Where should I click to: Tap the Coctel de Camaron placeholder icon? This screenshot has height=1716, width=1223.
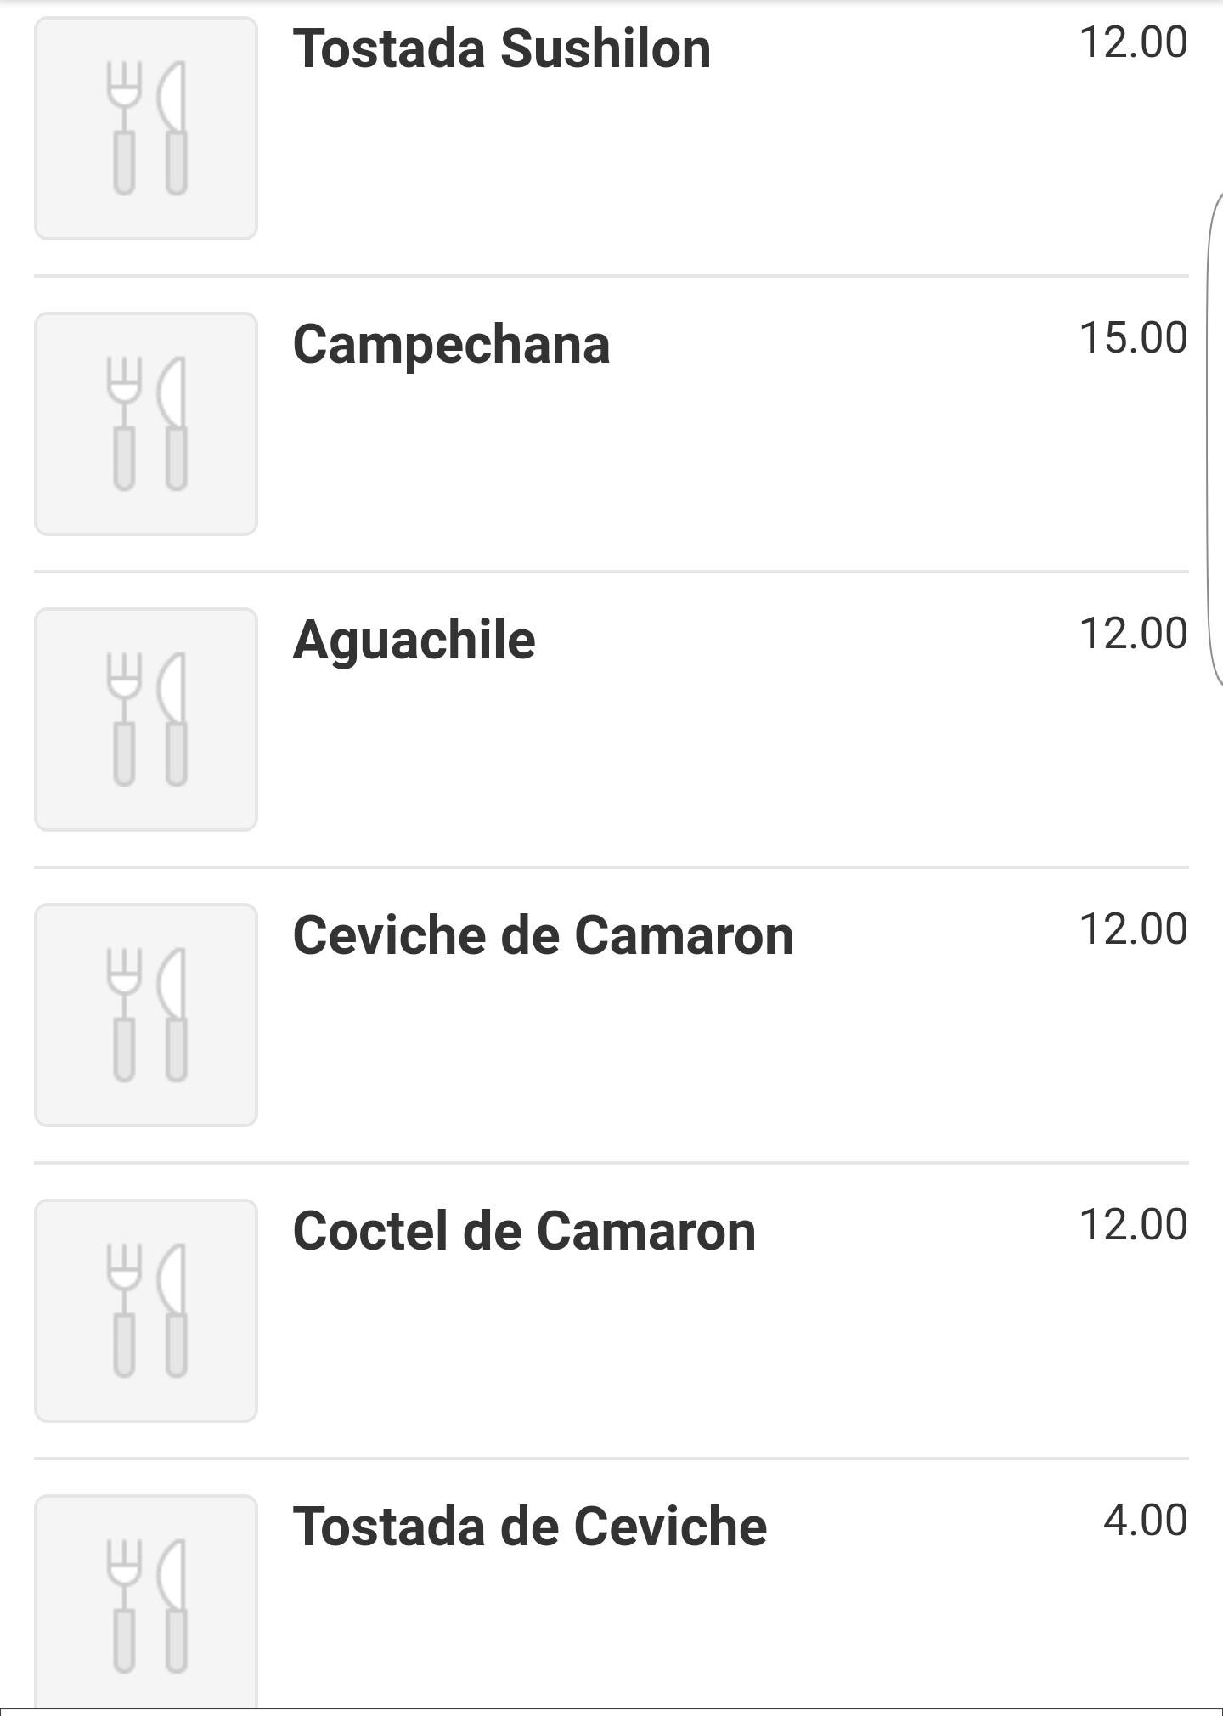[146, 1311]
